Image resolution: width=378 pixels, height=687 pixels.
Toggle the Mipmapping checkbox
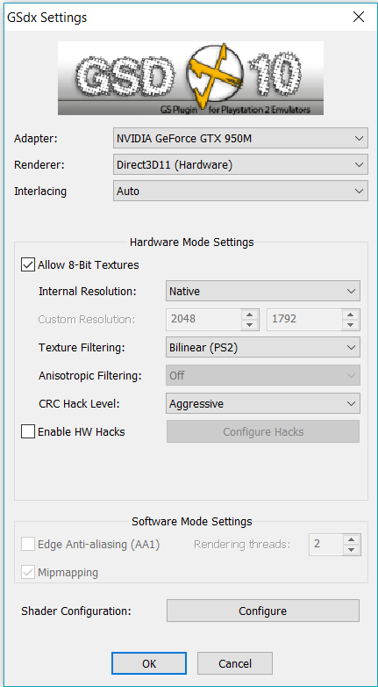point(28,573)
